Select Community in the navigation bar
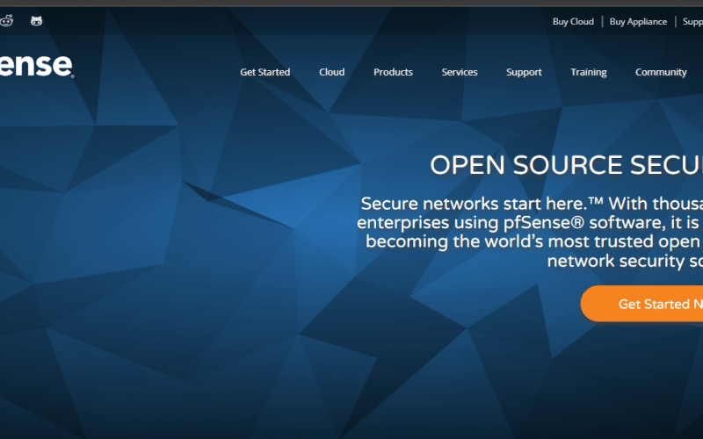 pyautogui.click(x=661, y=72)
